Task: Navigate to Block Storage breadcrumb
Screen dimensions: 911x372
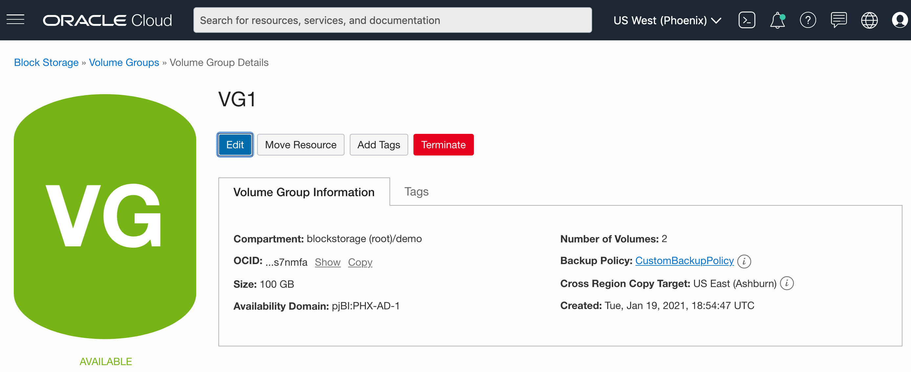Action: 46,63
